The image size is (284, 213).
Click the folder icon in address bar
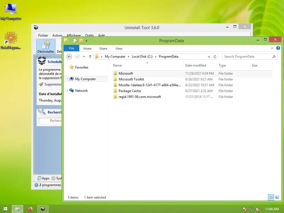pos(97,57)
